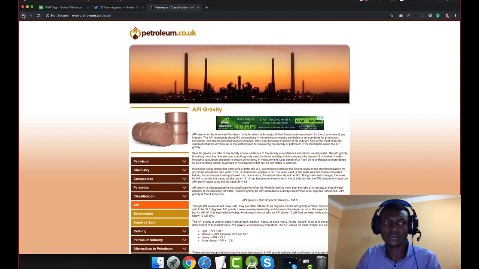Image resolution: width=479 pixels, height=269 pixels.
Task: Collapse the Classification section chevron
Action: point(184,196)
